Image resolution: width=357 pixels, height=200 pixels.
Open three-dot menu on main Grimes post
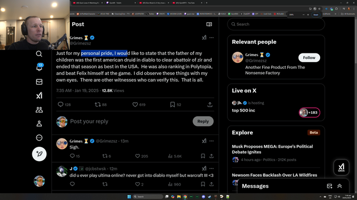click(211, 38)
